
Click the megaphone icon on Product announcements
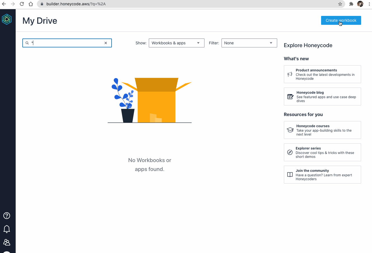290,74
